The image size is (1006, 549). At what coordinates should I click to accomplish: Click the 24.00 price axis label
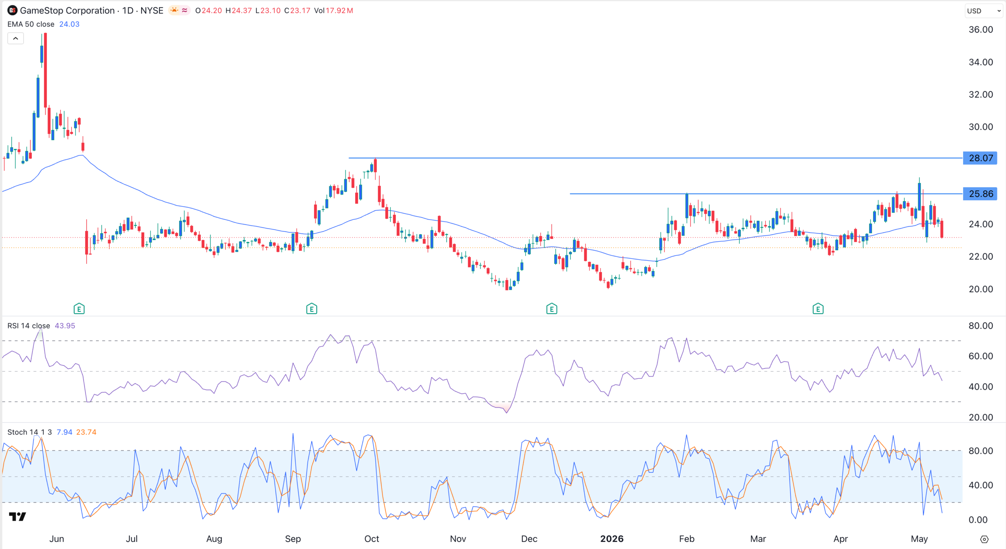coord(980,224)
